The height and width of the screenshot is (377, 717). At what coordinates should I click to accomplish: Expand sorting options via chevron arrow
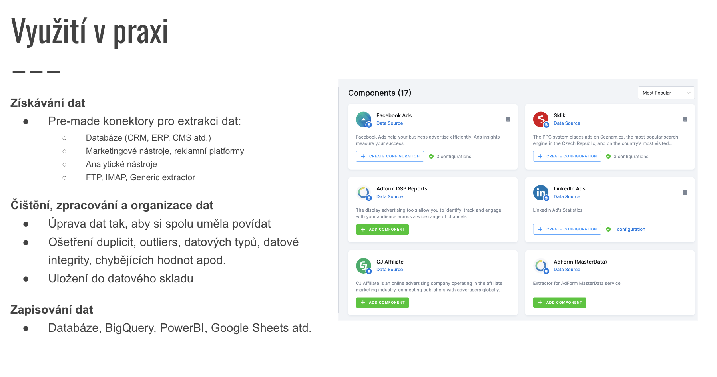tap(688, 93)
